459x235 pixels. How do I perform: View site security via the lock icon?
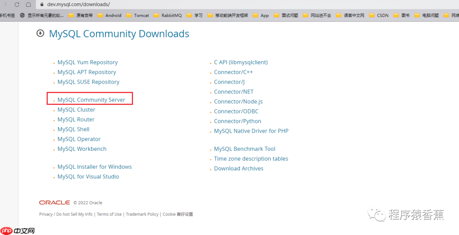click(42, 5)
